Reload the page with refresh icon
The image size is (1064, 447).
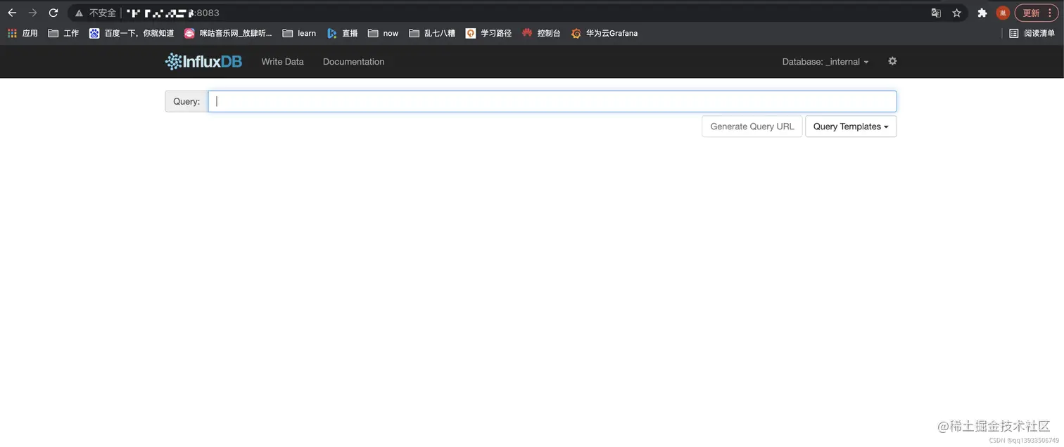(53, 13)
